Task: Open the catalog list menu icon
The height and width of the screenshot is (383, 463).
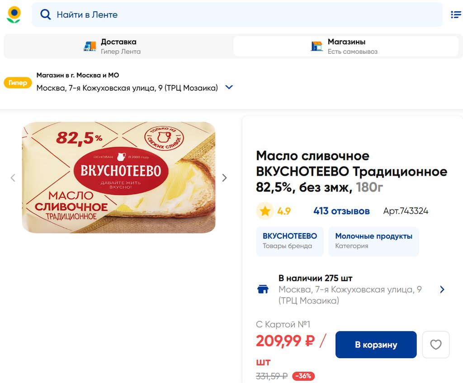Action: (x=456, y=15)
